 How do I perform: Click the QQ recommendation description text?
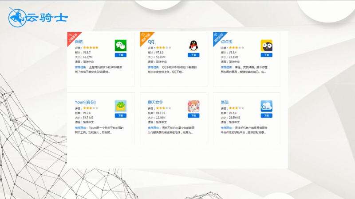click(x=172, y=69)
